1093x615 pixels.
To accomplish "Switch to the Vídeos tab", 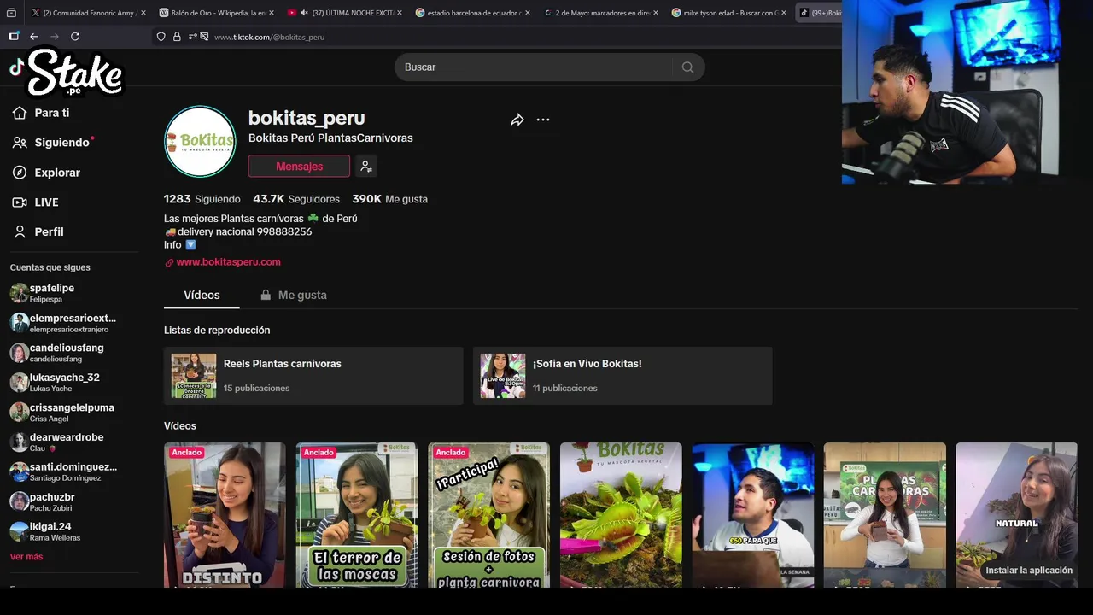I will [x=202, y=296].
